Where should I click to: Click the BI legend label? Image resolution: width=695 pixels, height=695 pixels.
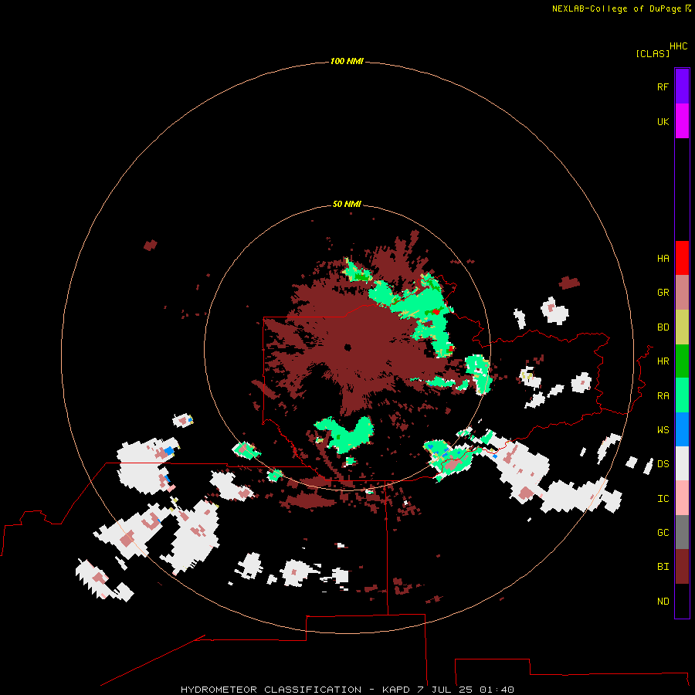(663, 567)
